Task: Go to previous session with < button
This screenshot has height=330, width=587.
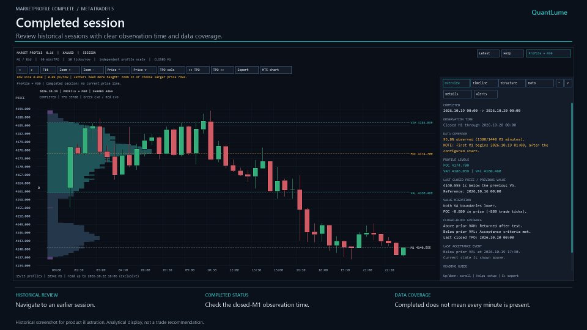Action: 22,70
